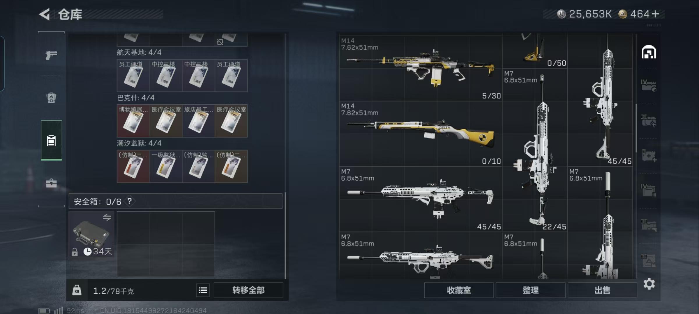699x314 pixels.
Task: Expand the level II medical storage box icon
Action: click(x=649, y=156)
